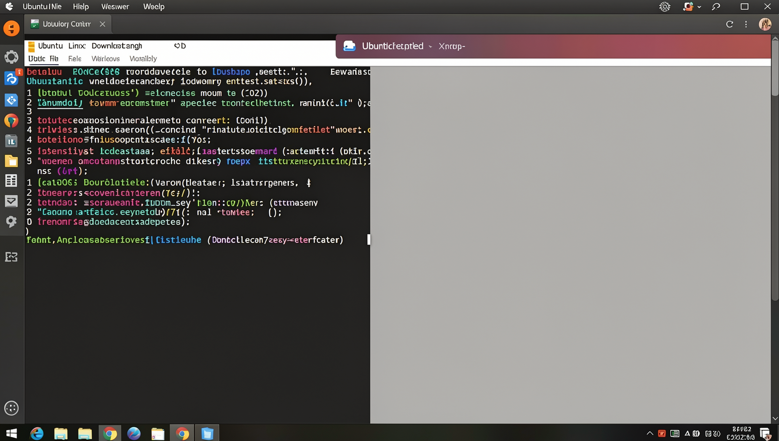Open the Windows Start button
This screenshot has width=779, height=441.
(x=12, y=433)
